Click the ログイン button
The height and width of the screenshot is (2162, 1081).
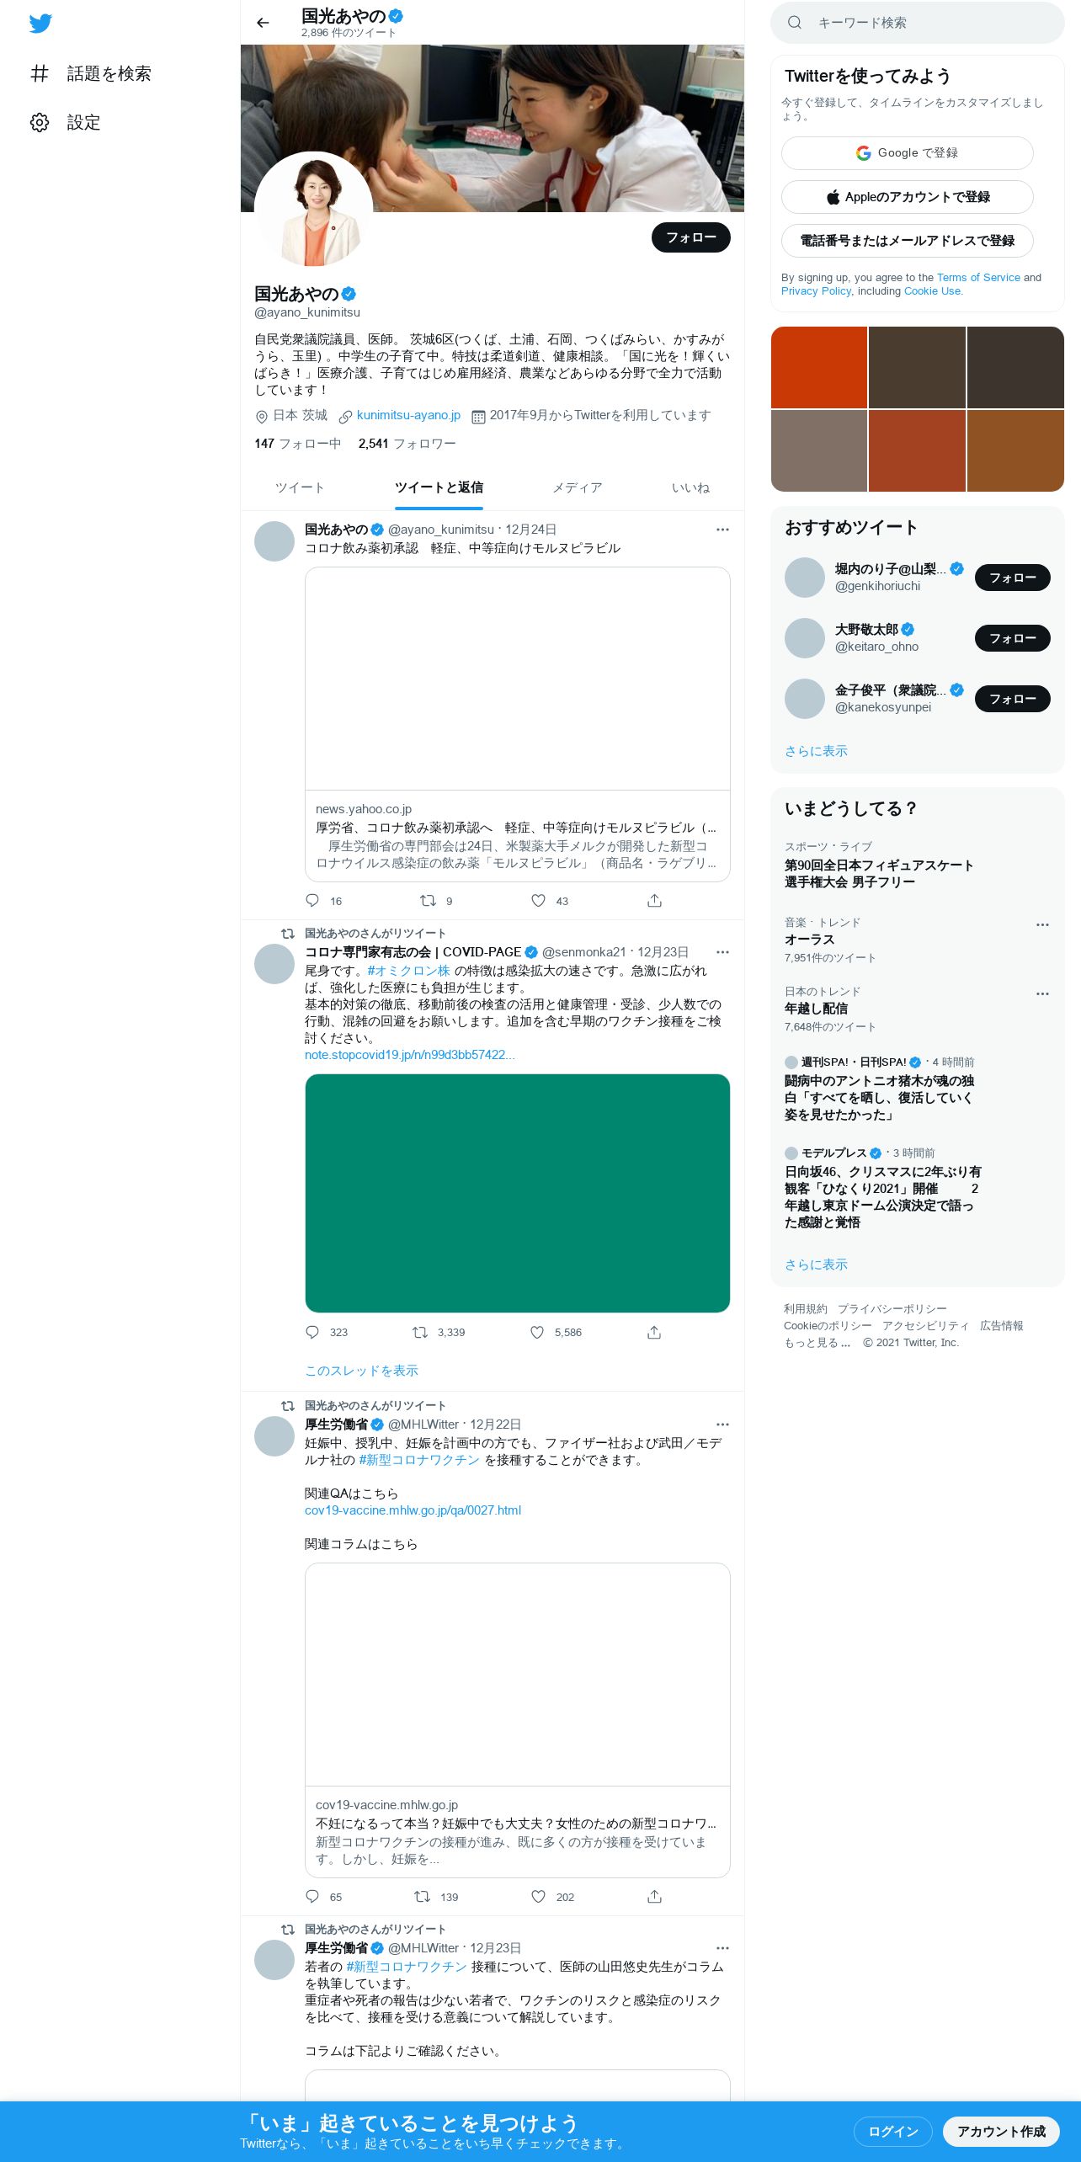[x=892, y=2132]
